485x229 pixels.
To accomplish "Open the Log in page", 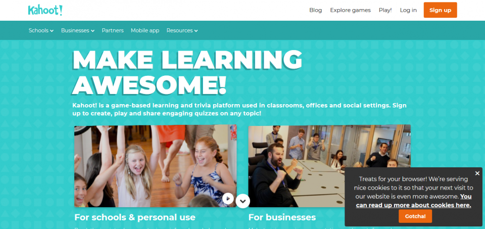I will point(408,10).
